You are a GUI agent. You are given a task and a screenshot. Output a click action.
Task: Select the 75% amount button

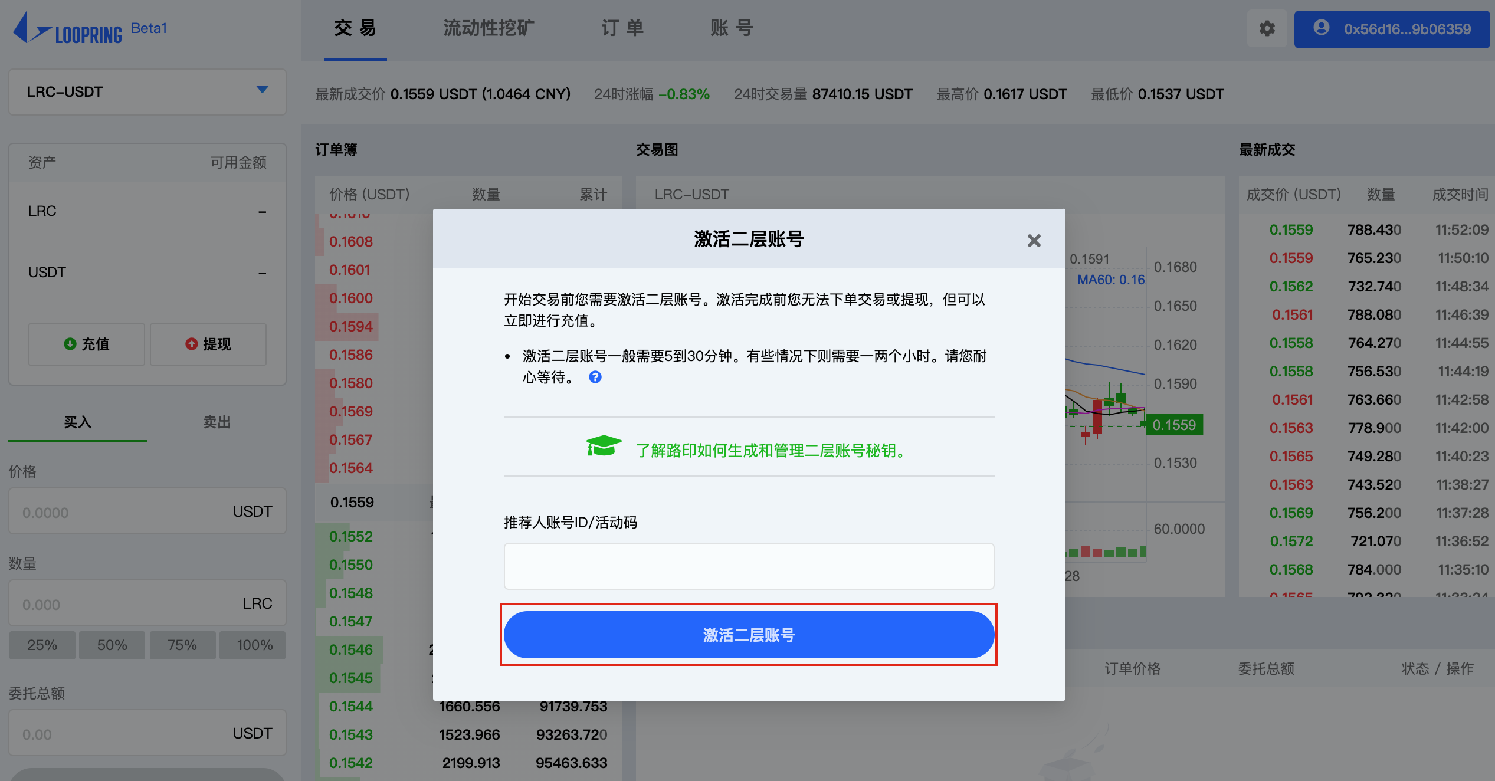(182, 645)
